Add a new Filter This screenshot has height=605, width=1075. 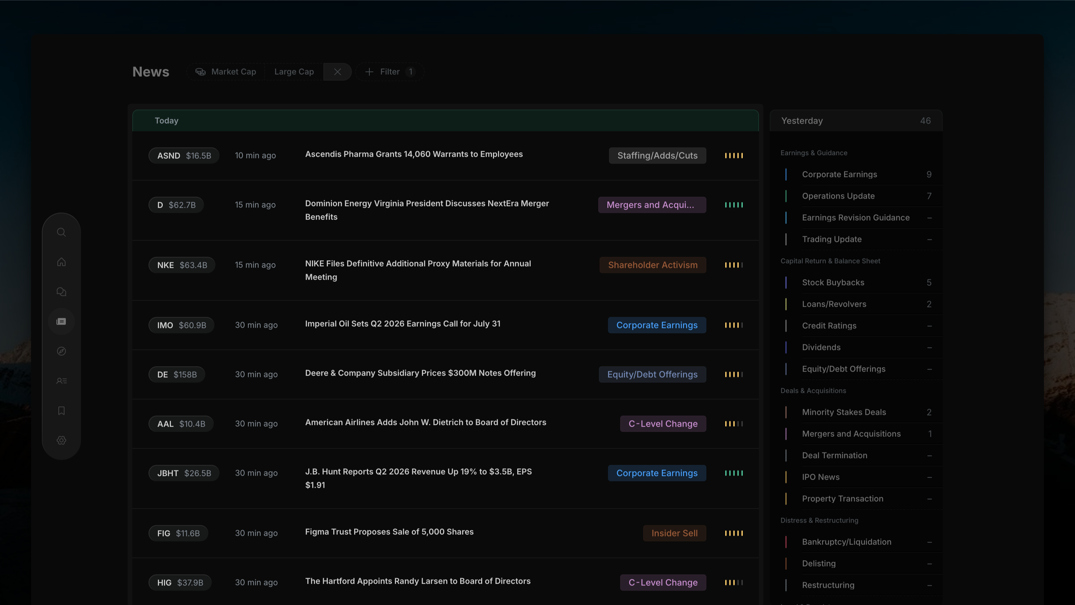(390, 72)
